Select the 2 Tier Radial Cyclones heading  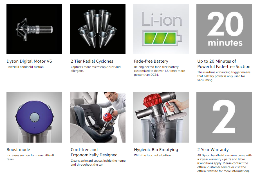point(92,61)
